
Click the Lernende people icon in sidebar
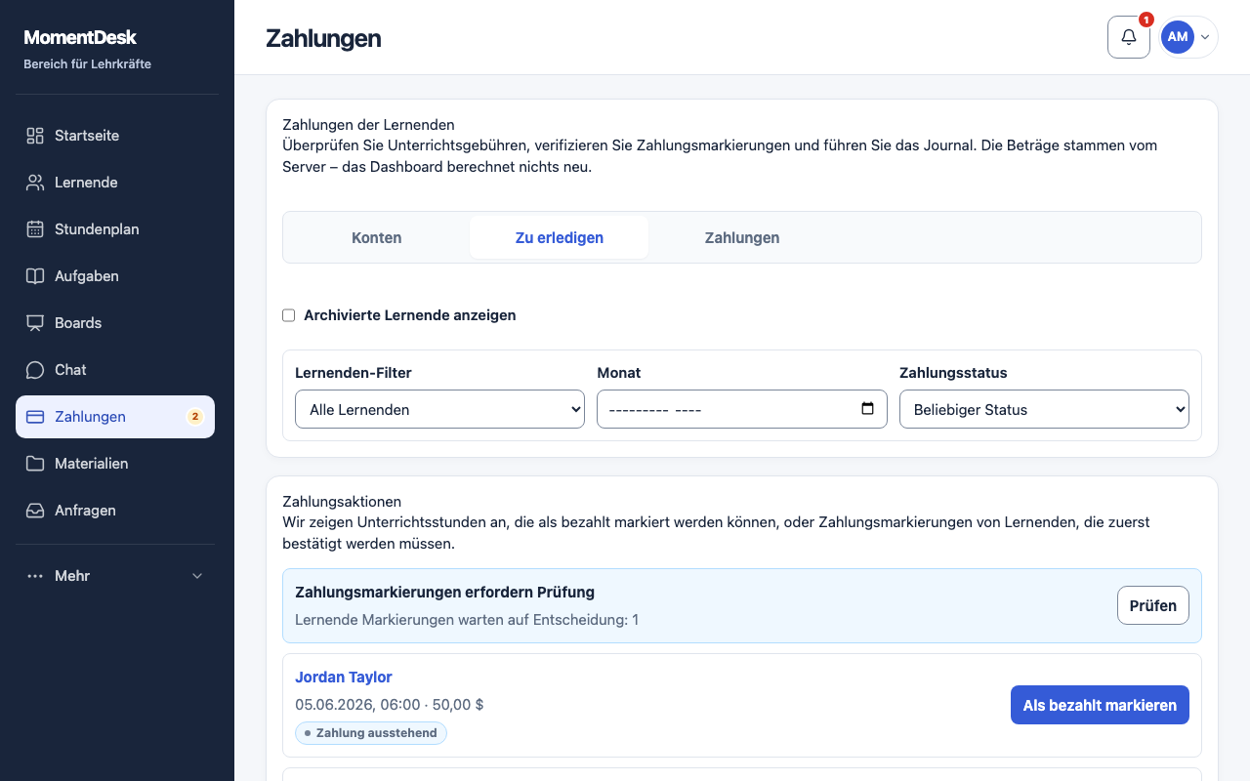coord(35,183)
